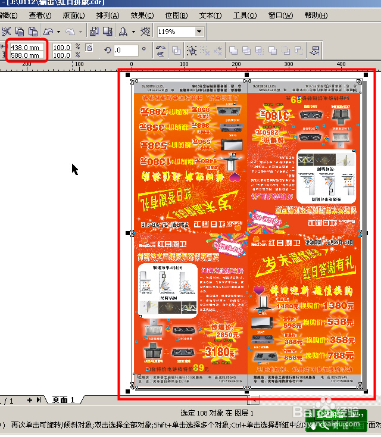Toggle the non-proportional scaling lock
This screenshot has height=437, width=381.
pyautogui.click(x=89, y=48)
